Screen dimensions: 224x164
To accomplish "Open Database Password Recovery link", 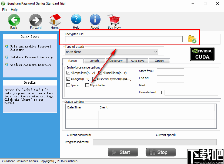I will click(x=32, y=57).
